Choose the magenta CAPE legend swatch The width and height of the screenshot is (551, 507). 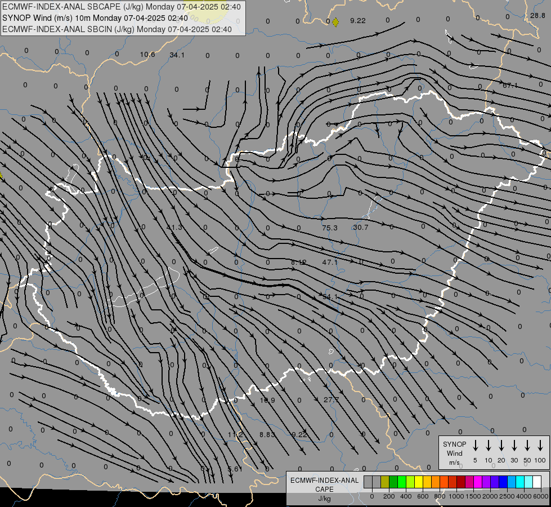tap(478, 482)
